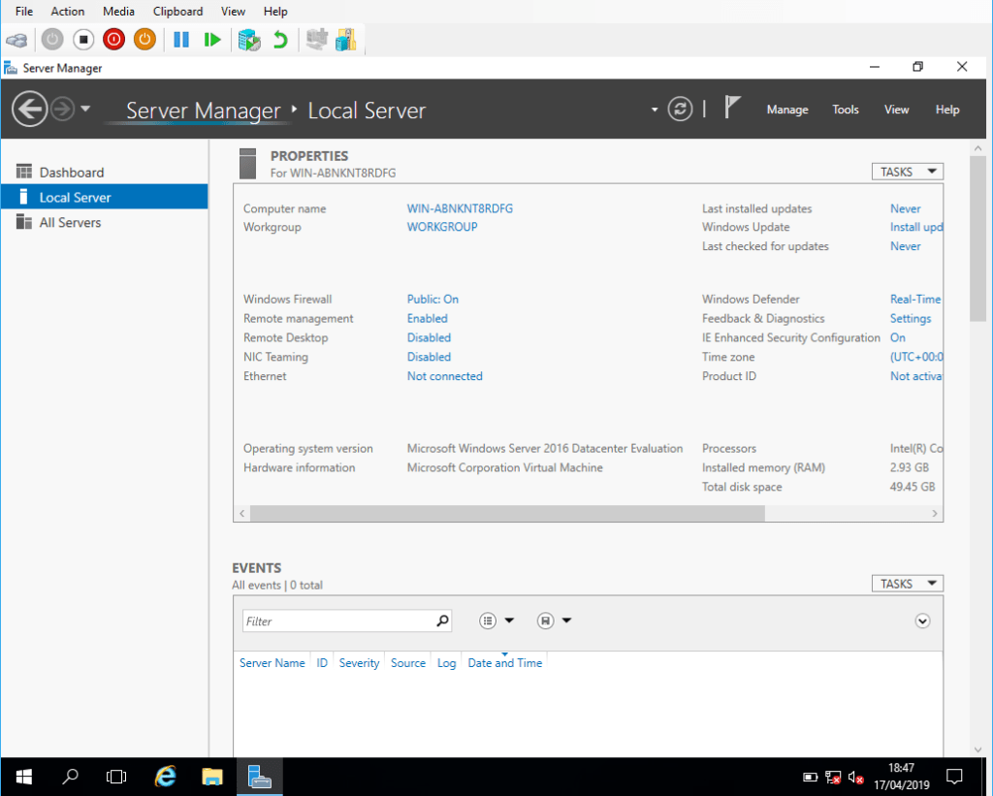993x796 pixels.
Task: Click the orange Save state icon
Action: pyautogui.click(x=144, y=40)
